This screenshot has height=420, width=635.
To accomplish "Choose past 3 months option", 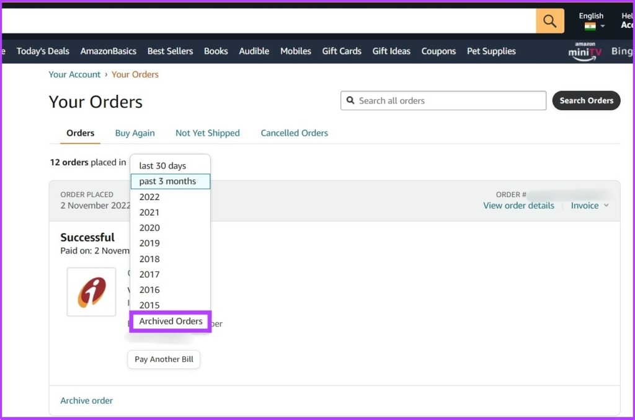I will coord(170,182).
